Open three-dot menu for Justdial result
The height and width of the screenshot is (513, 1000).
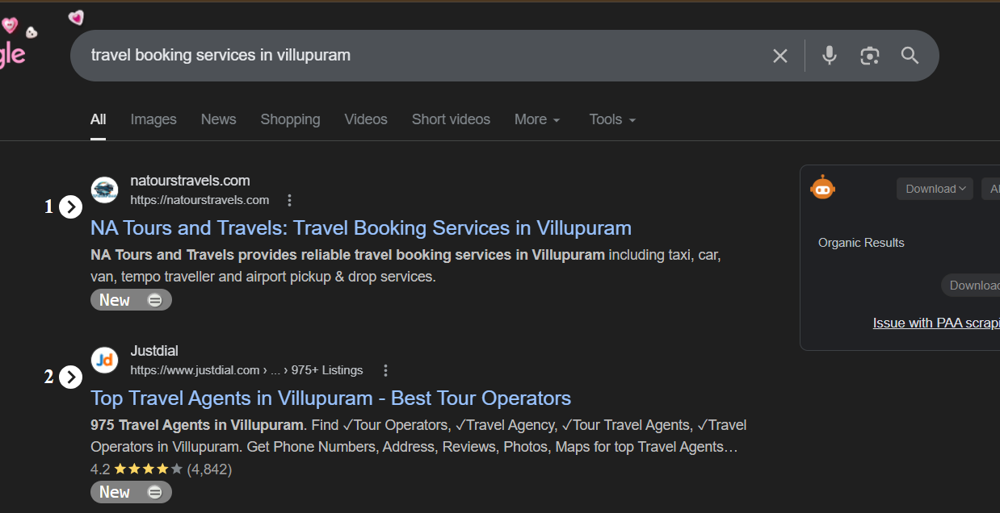click(x=385, y=370)
